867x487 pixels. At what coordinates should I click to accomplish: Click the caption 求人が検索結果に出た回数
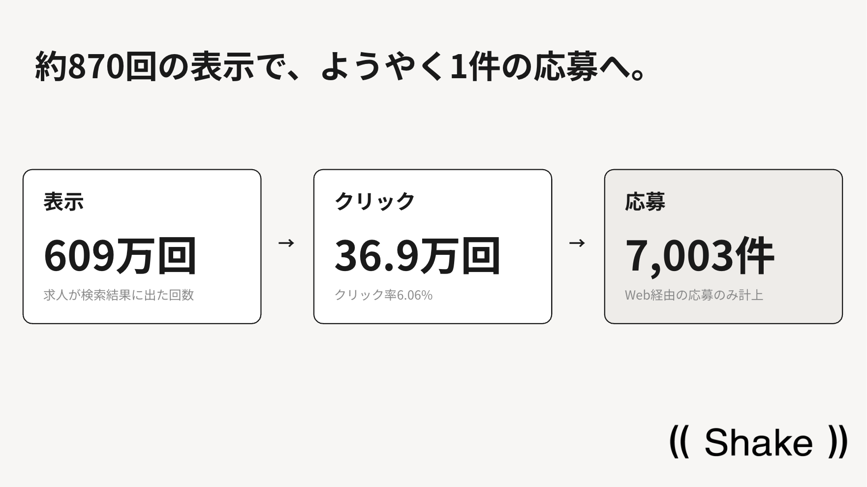coord(119,295)
